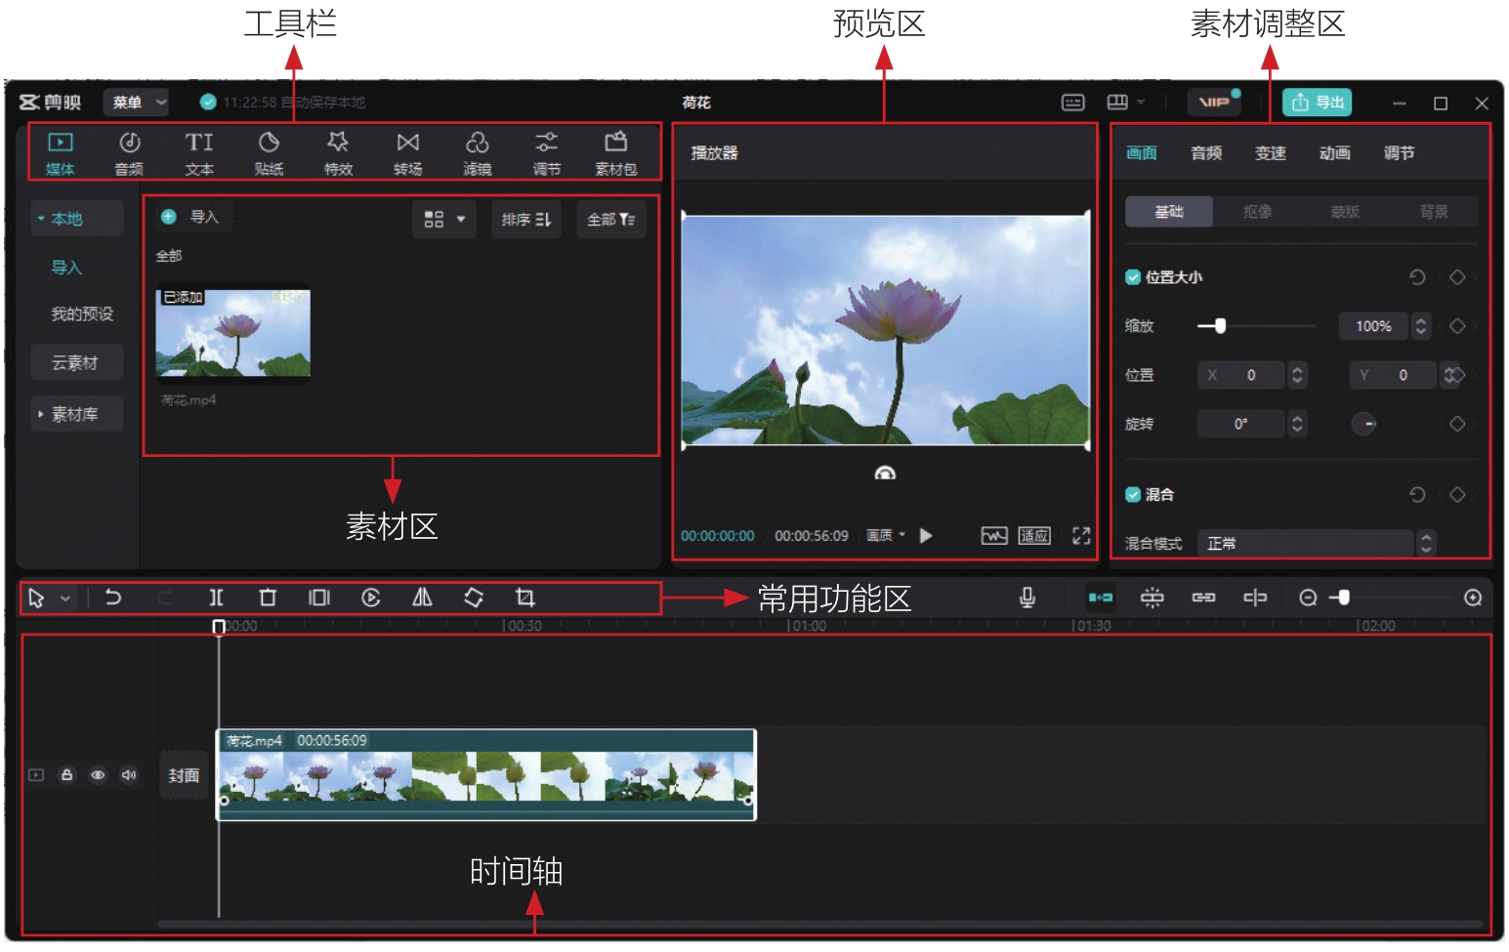The height and width of the screenshot is (952, 1509).
Task: Click the fullscreen preview icon
Action: (1081, 536)
